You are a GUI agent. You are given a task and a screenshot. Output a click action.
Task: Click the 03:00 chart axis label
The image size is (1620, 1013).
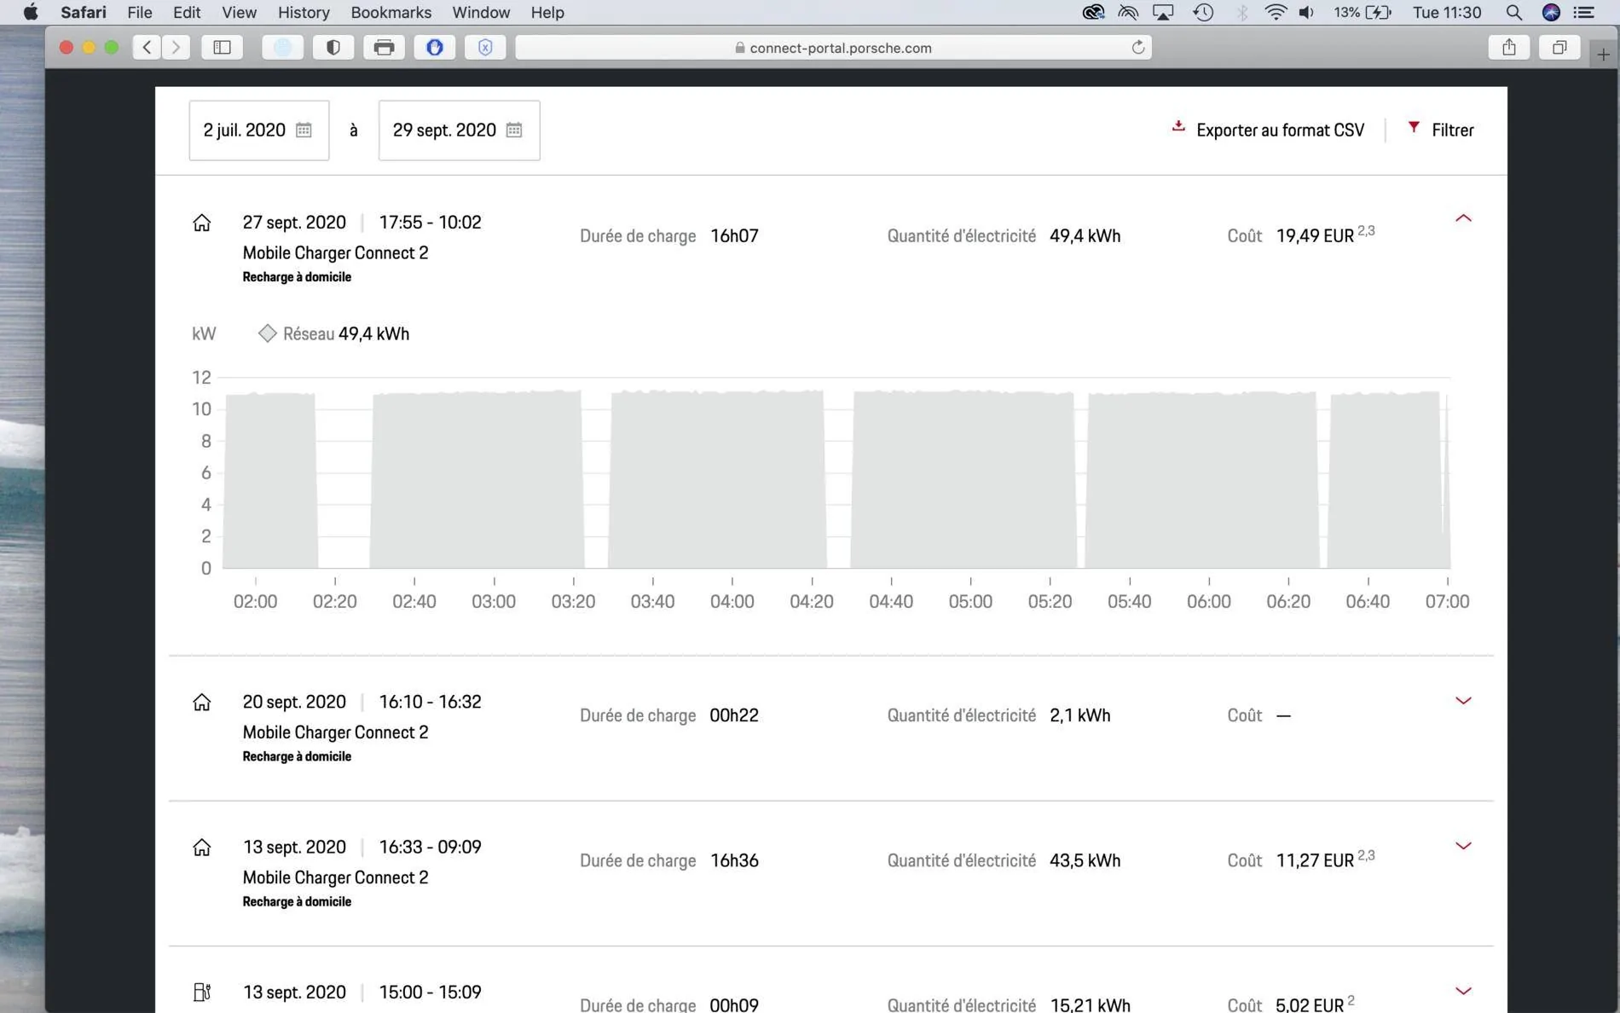[494, 602]
